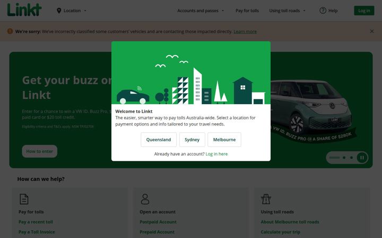
Task: Expand Using toll roads menu
Action: [287, 11]
